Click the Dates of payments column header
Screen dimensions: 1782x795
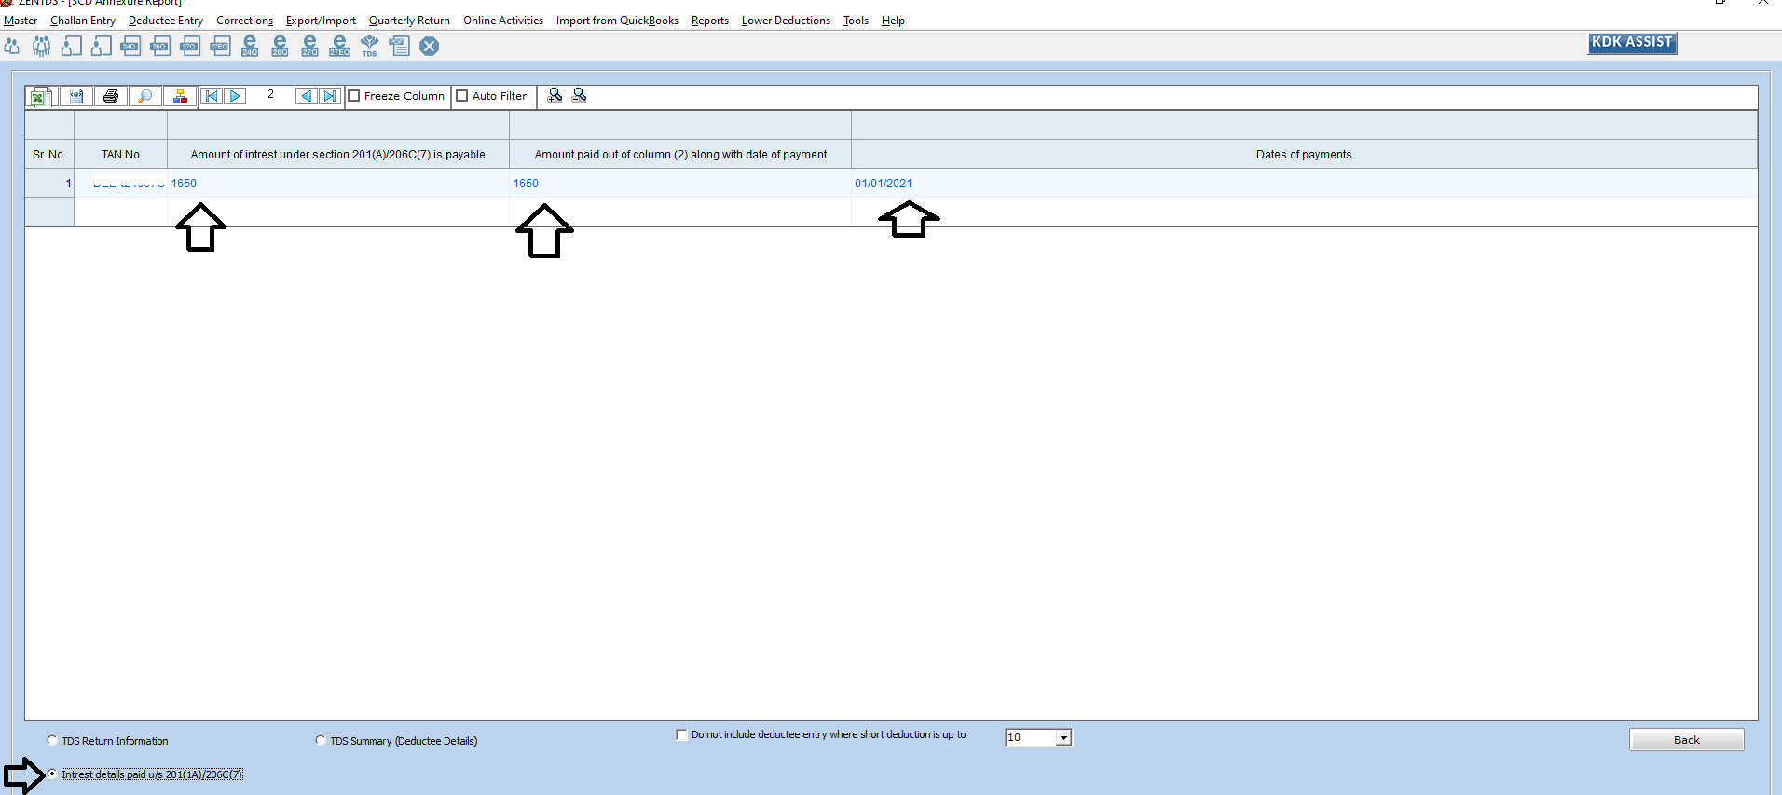(1304, 155)
